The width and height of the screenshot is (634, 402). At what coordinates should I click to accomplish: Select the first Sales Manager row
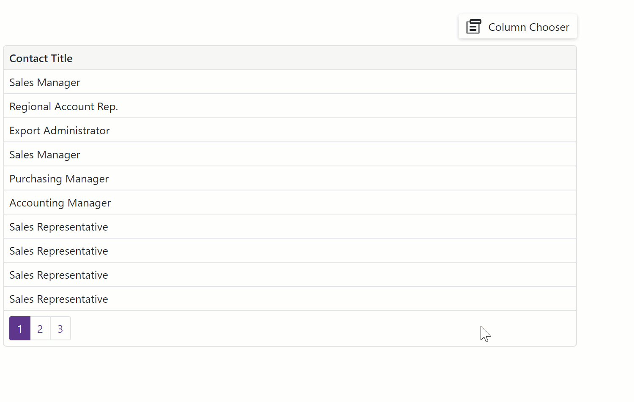point(290,82)
